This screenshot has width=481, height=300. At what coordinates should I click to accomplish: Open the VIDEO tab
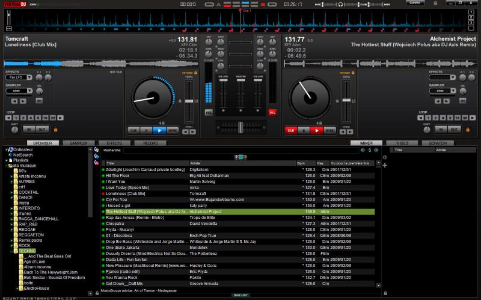pos(402,143)
